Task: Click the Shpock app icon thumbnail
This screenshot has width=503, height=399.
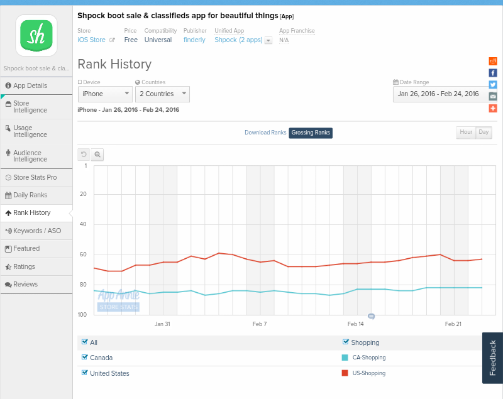Action: point(36,35)
